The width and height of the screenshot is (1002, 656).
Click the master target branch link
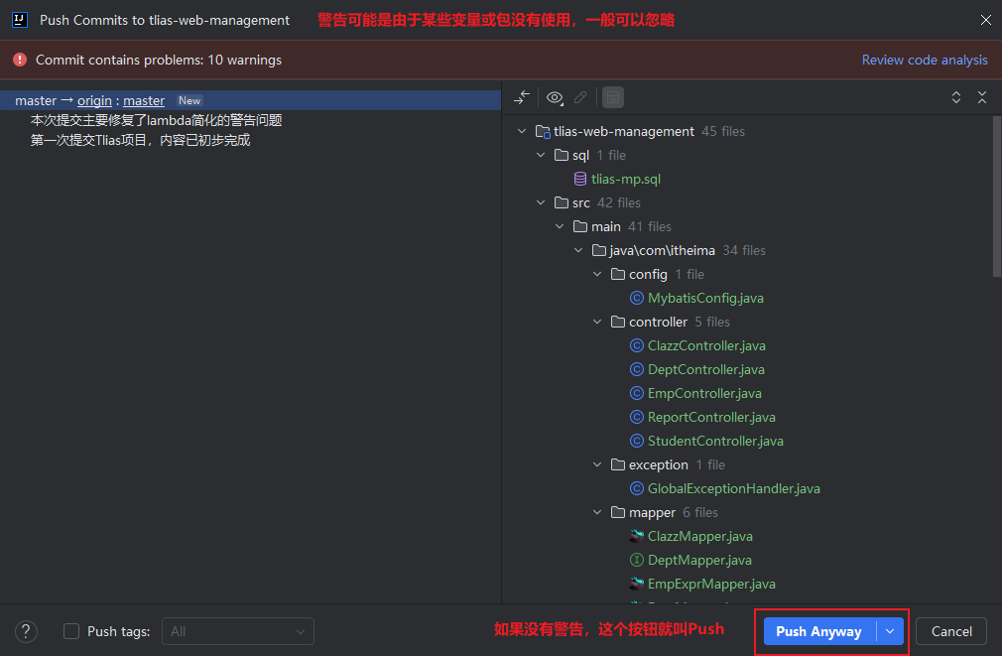click(x=144, y=100)
